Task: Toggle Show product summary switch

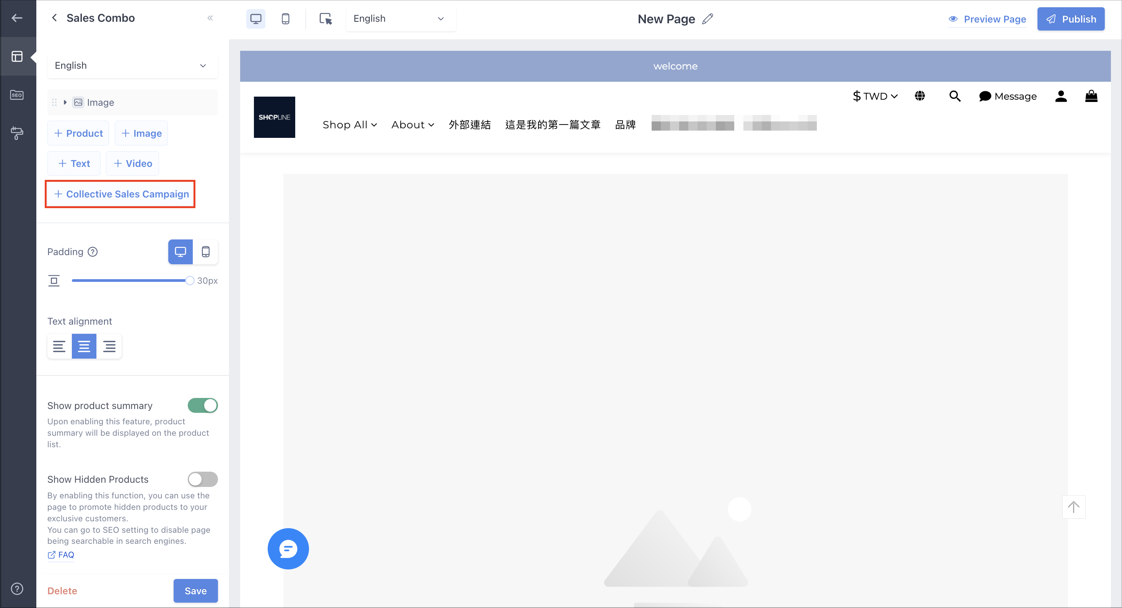Action: (203, 405)
